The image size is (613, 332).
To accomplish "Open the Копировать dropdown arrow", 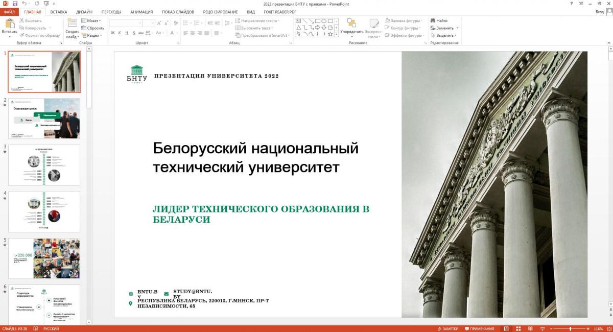I will pos(50,28).
